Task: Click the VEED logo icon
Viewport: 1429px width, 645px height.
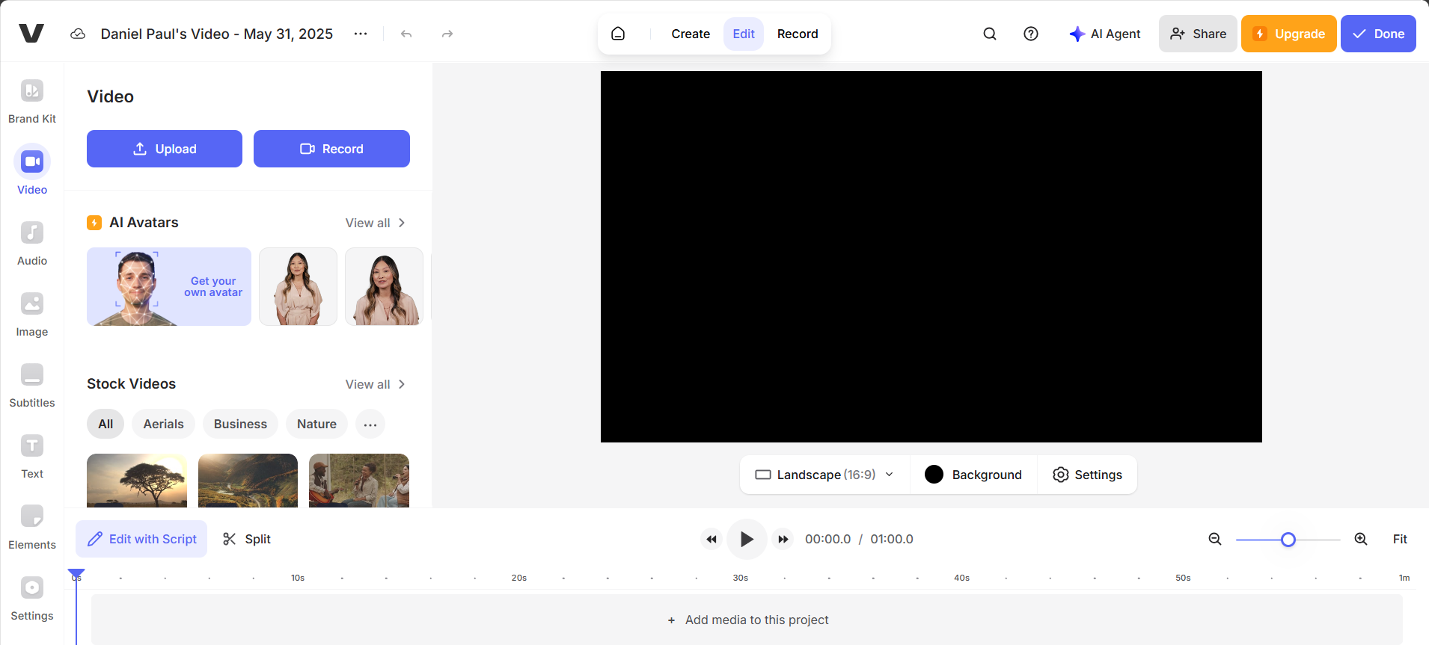Action: [x=31, y=34]
